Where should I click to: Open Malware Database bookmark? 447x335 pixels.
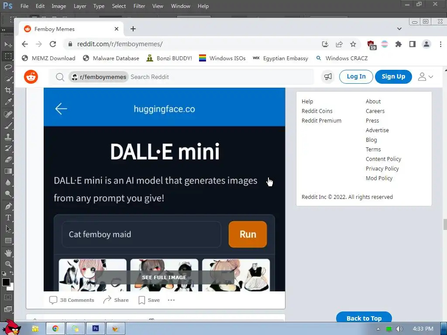111,58
